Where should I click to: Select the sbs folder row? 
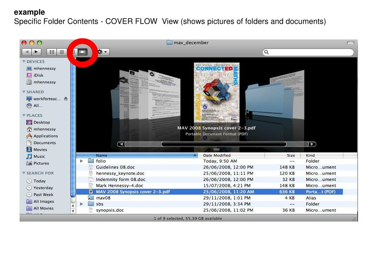[x=217, y=204]
